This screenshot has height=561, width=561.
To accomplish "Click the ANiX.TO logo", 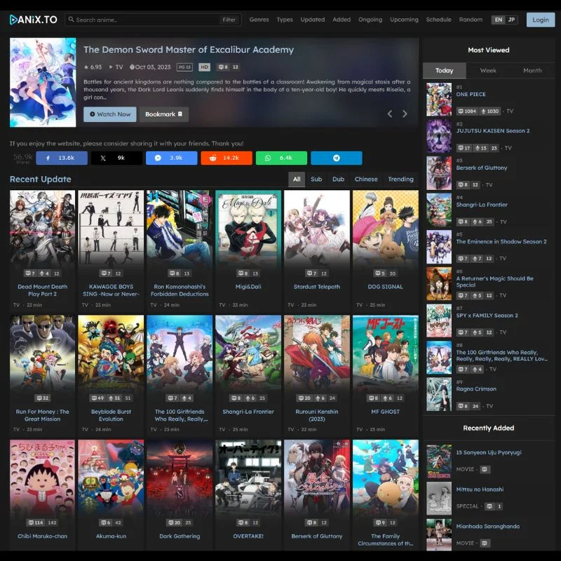I will coord(34,20).
